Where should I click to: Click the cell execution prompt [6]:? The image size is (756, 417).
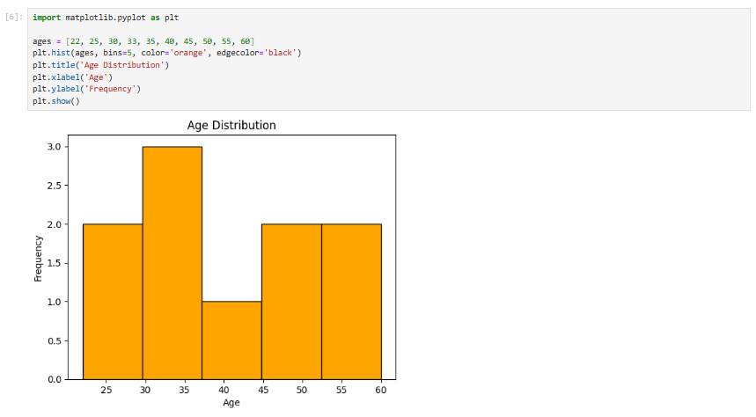pyautogui.click(x=14, y=18)
